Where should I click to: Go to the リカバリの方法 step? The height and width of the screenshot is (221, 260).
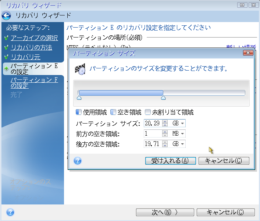click(x=31, y=47)
